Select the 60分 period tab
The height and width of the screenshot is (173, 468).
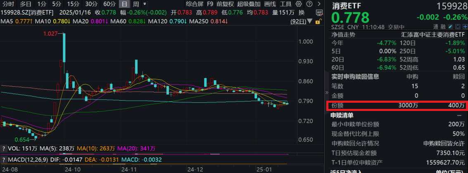109,4
